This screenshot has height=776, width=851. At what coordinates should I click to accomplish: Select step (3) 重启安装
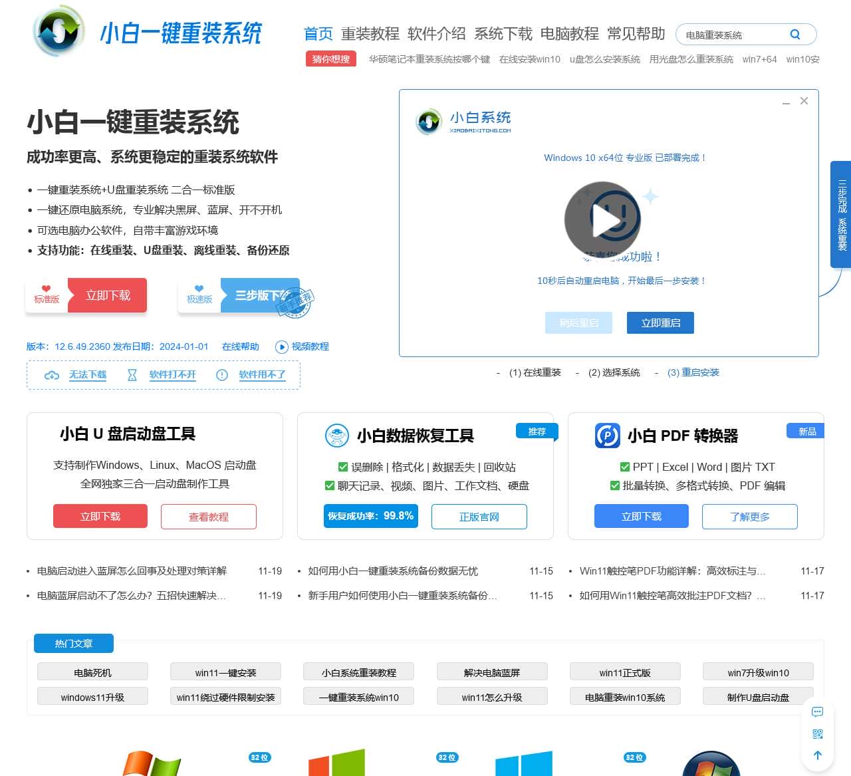693,372
